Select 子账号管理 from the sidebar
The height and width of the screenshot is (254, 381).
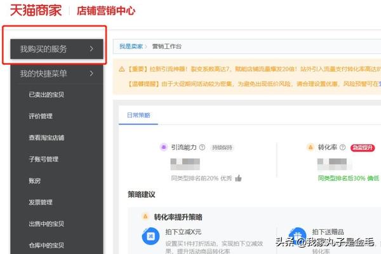click(43, 159)
